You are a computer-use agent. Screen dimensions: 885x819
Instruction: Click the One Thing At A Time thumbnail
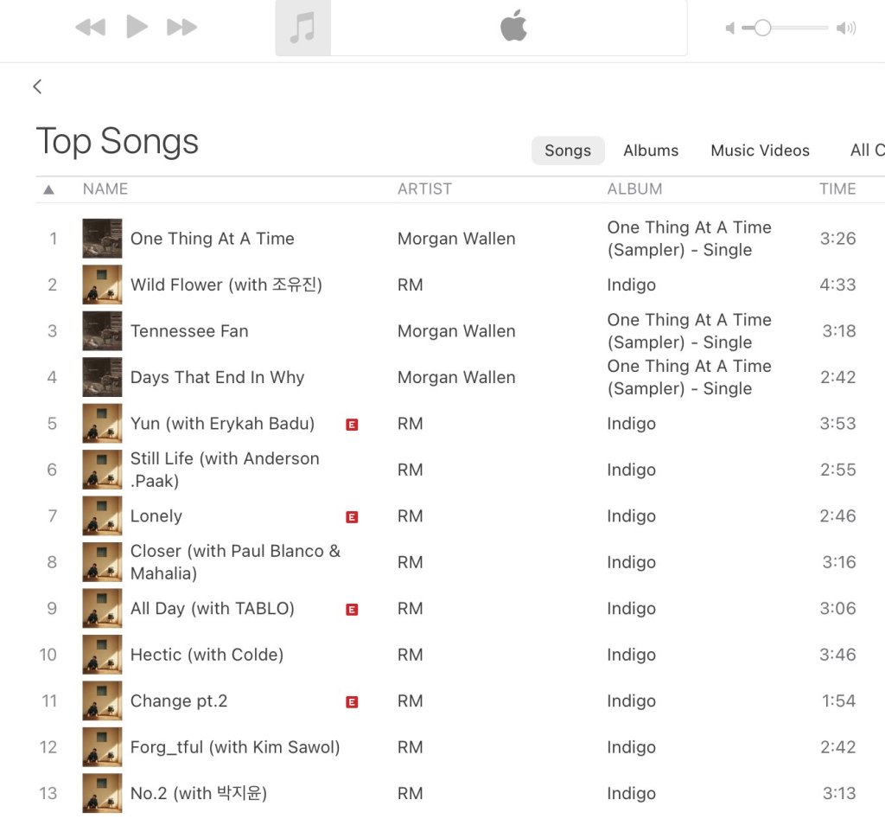coord(102,239)
